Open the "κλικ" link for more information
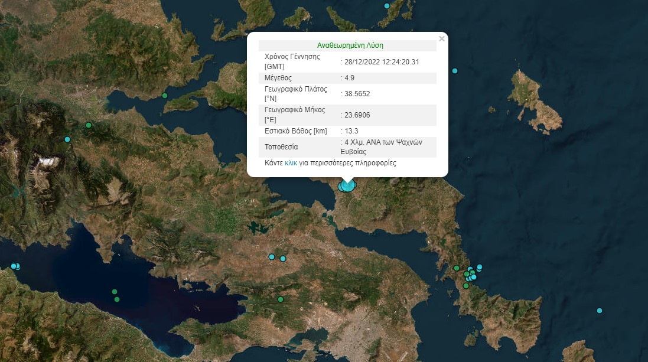 291,162
